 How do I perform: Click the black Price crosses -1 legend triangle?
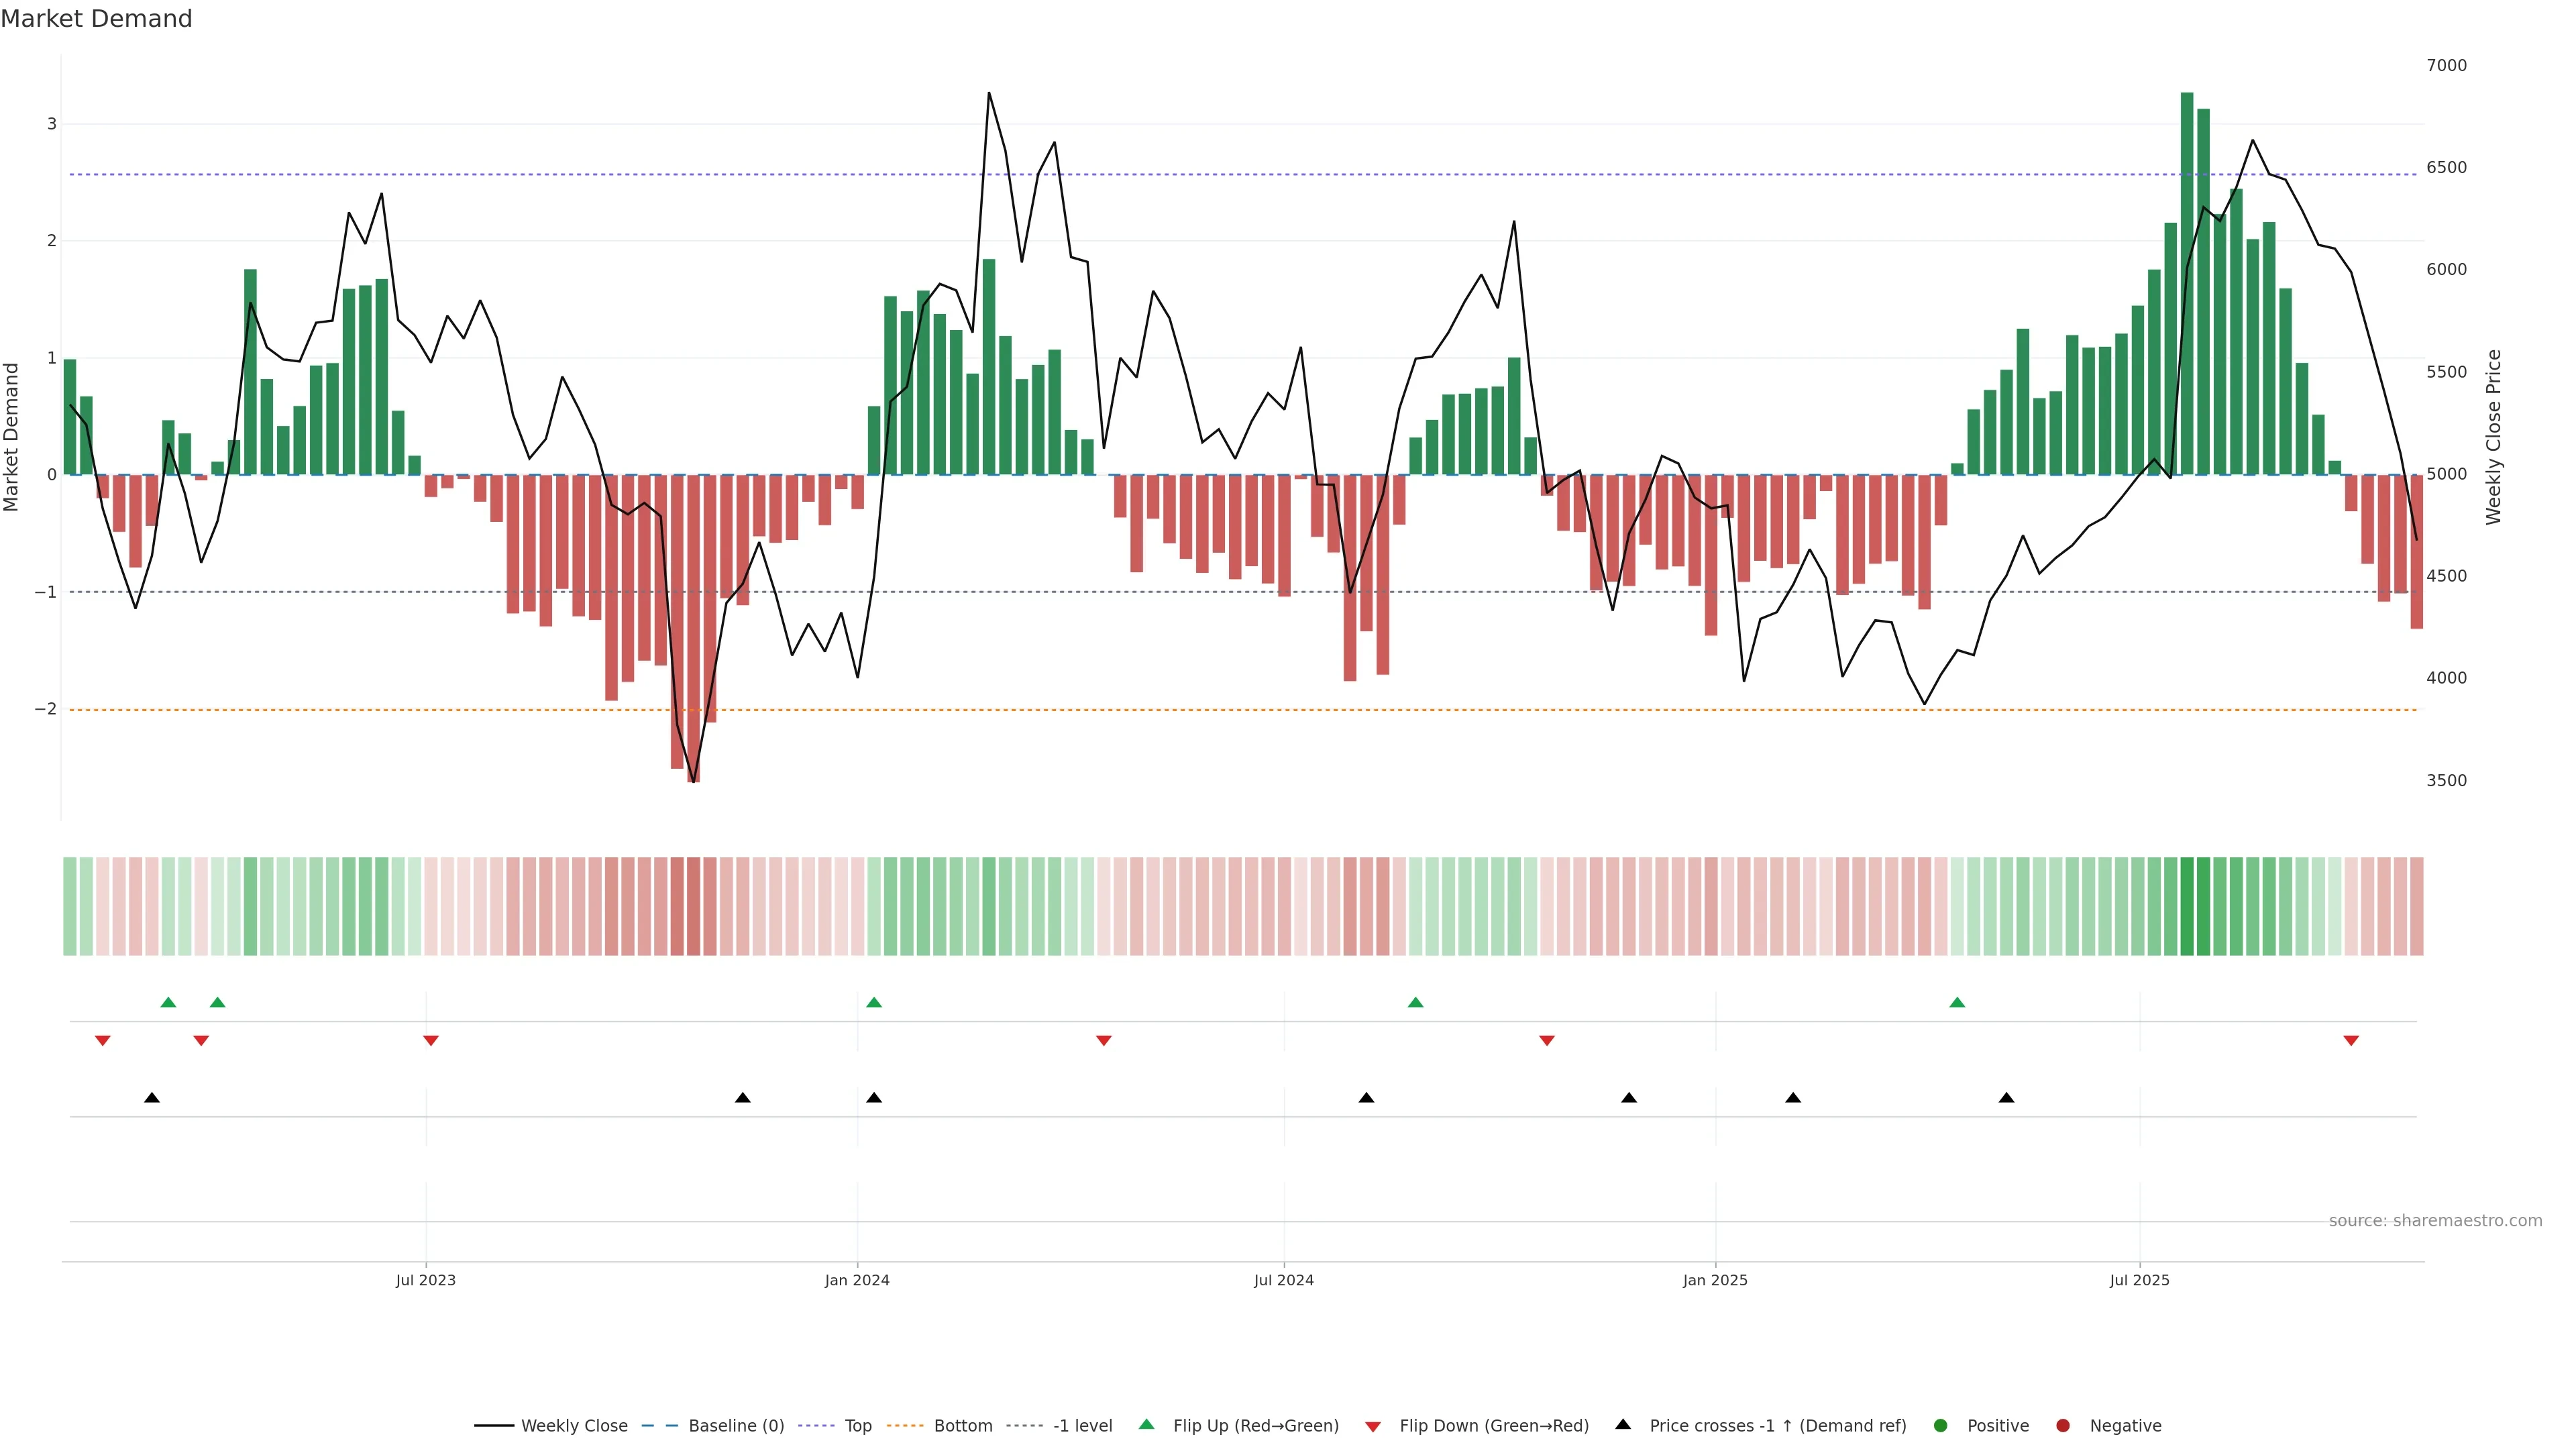(1623, 1425)
